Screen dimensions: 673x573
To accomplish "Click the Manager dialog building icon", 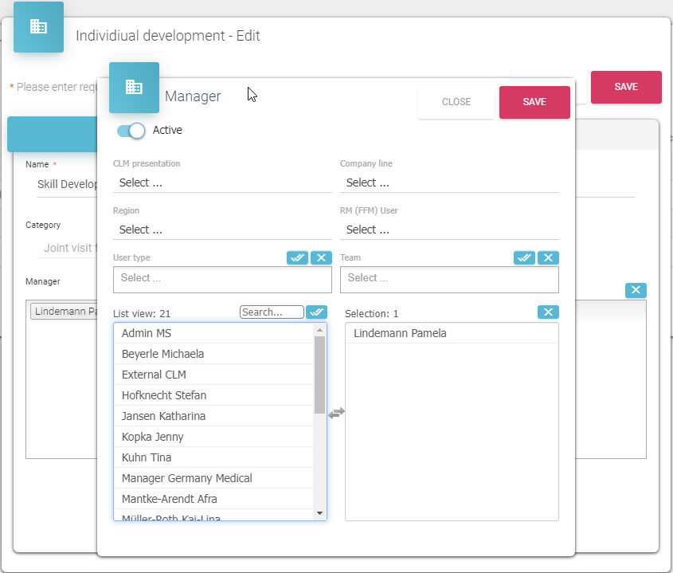I will (x=134, y=88).
